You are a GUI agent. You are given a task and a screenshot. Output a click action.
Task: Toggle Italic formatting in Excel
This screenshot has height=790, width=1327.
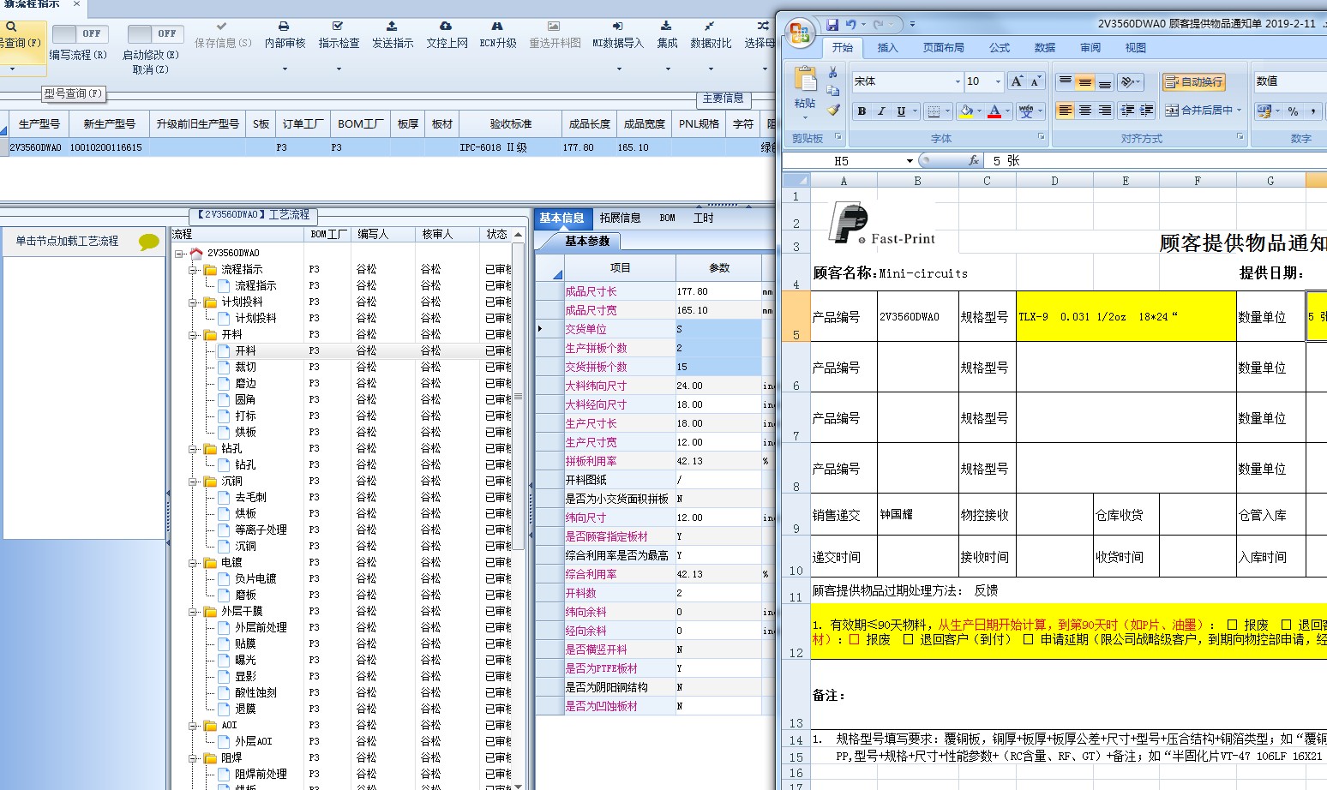point(881,111)
